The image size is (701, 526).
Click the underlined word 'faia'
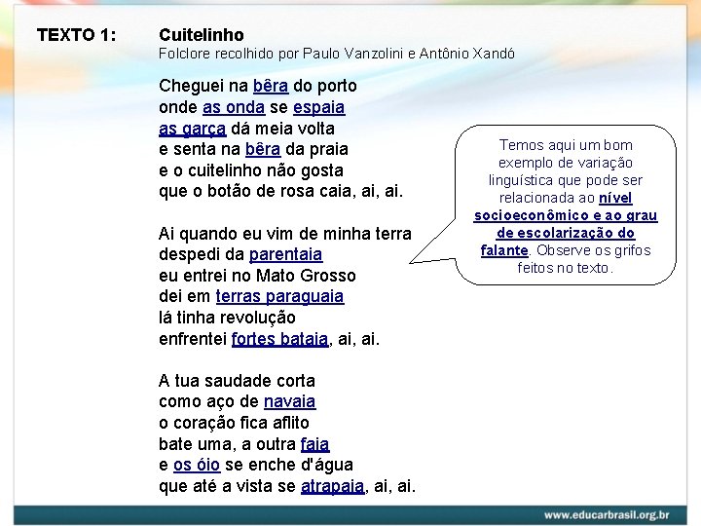tap(315, 444)
